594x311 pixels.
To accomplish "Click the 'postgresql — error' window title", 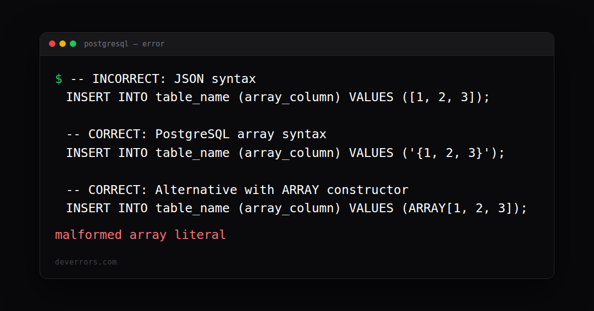I will point(124,44).
